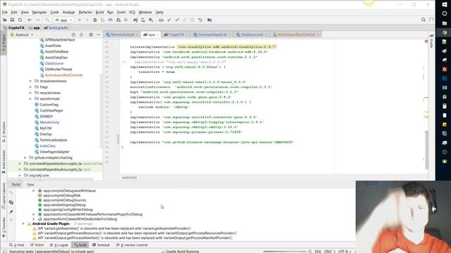451x253 pixels.
Task: Open the Gradle side panel tab
Action: tap(432, 41)
